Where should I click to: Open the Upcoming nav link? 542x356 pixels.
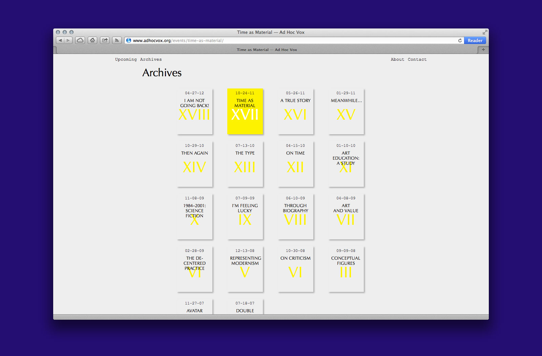[126, 59]
